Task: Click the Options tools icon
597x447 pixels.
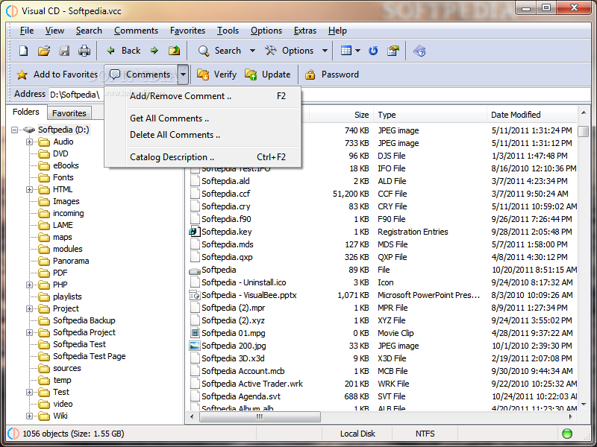Action: click(271, 51)
